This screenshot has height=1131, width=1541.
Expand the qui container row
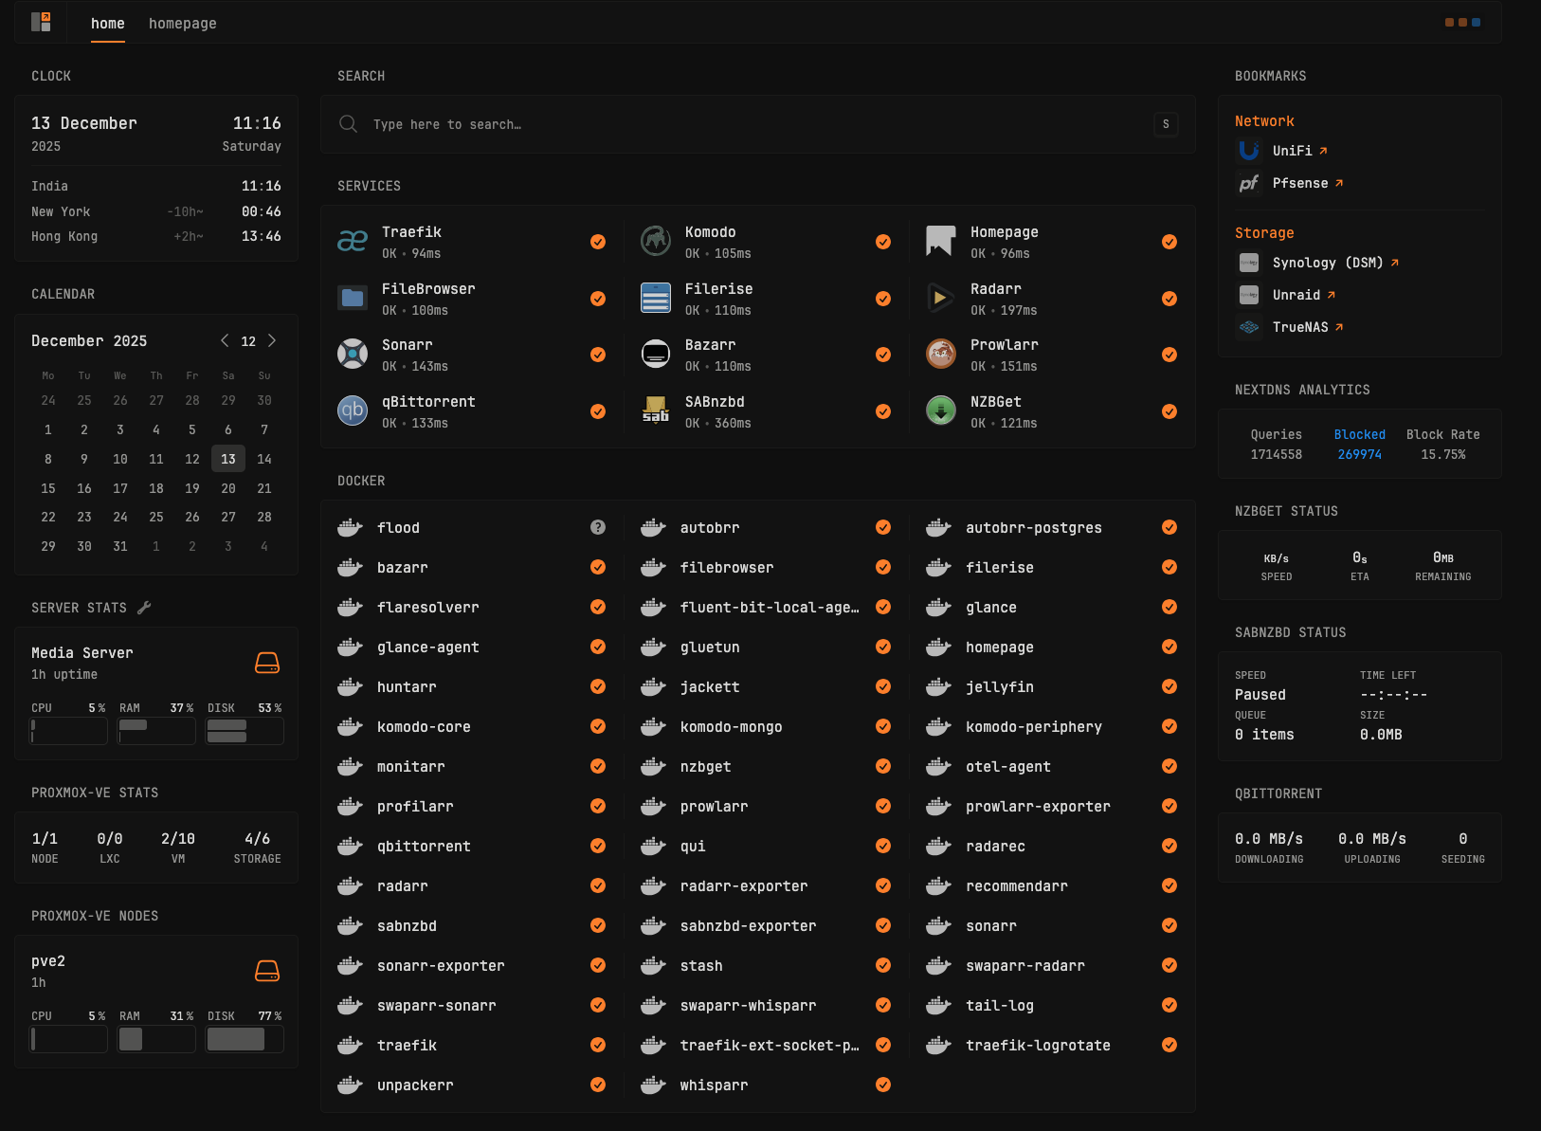tap(766, 847)
